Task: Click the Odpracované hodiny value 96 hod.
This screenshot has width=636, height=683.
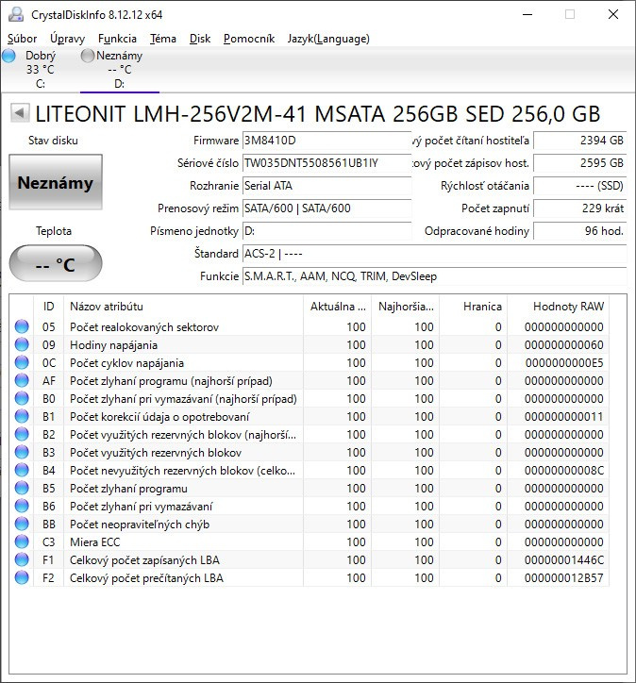Action: [579, 231]
